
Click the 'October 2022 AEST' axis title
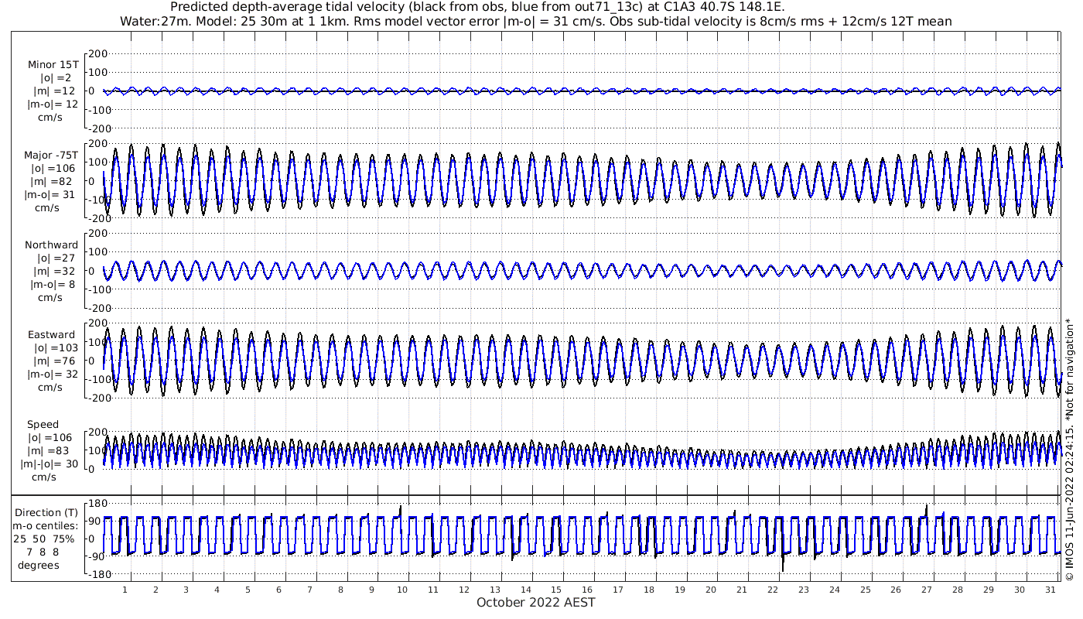(536, 602)
